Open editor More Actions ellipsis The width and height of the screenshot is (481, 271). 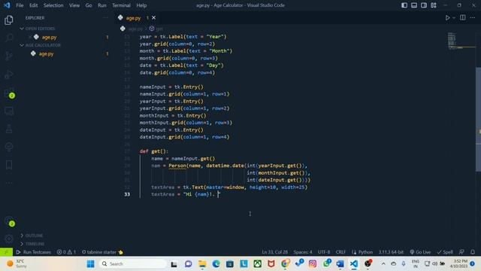[x=473, y=18]
